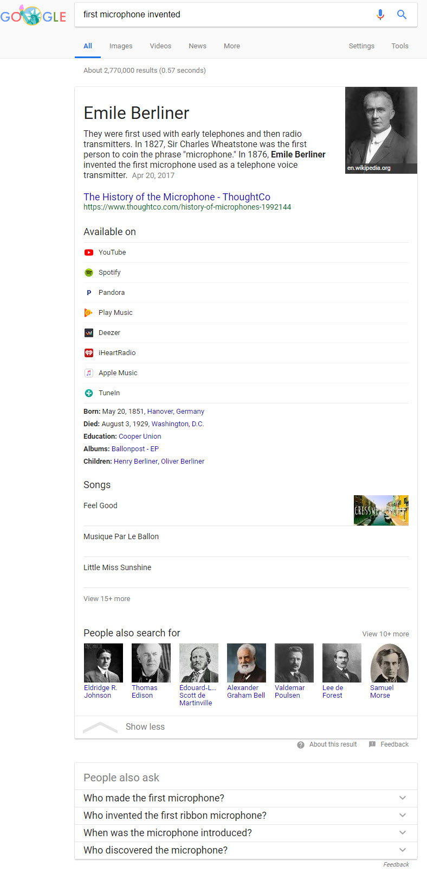Open Lee de Forest photo
Screen dimensions: 427x872
[342, 663]
